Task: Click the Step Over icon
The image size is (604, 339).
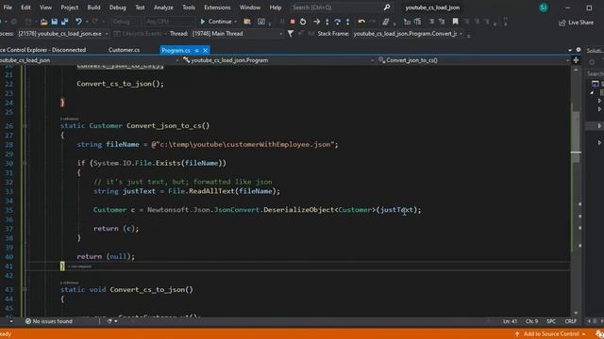Action: [x=338, y=22]
